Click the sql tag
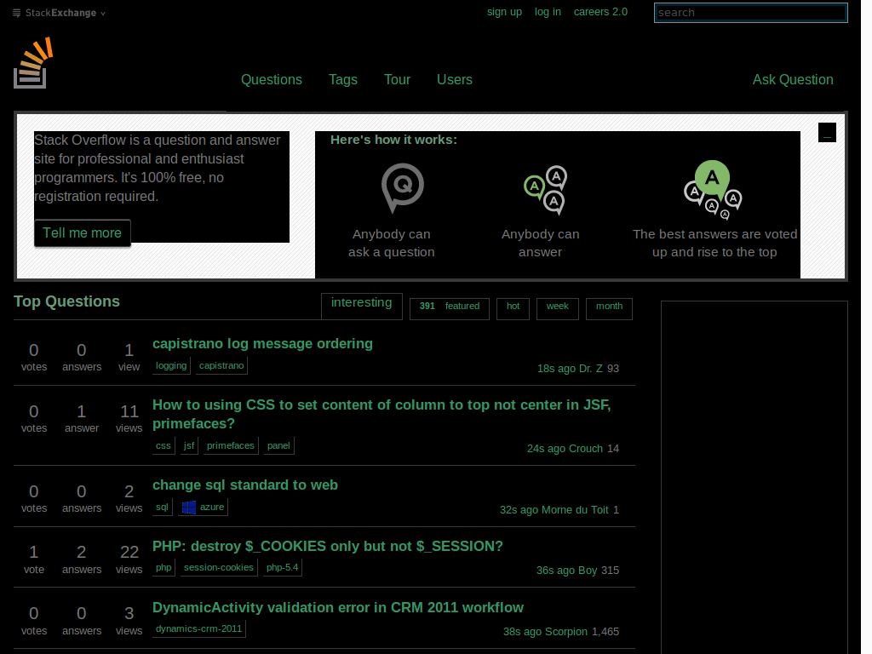 [162, 508]
